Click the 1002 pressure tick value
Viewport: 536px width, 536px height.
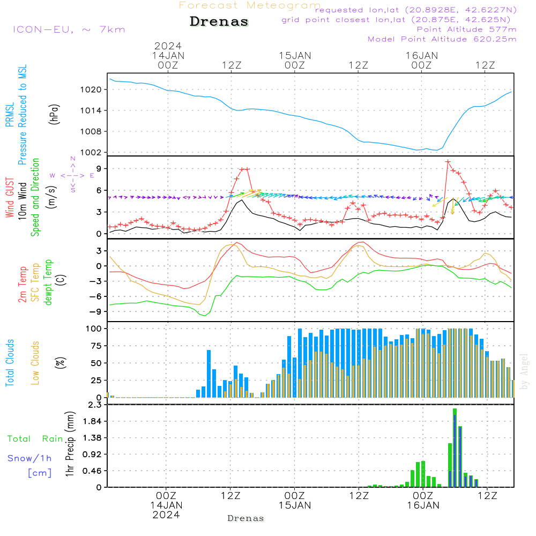pyautogui.click(x=91, y=153)
